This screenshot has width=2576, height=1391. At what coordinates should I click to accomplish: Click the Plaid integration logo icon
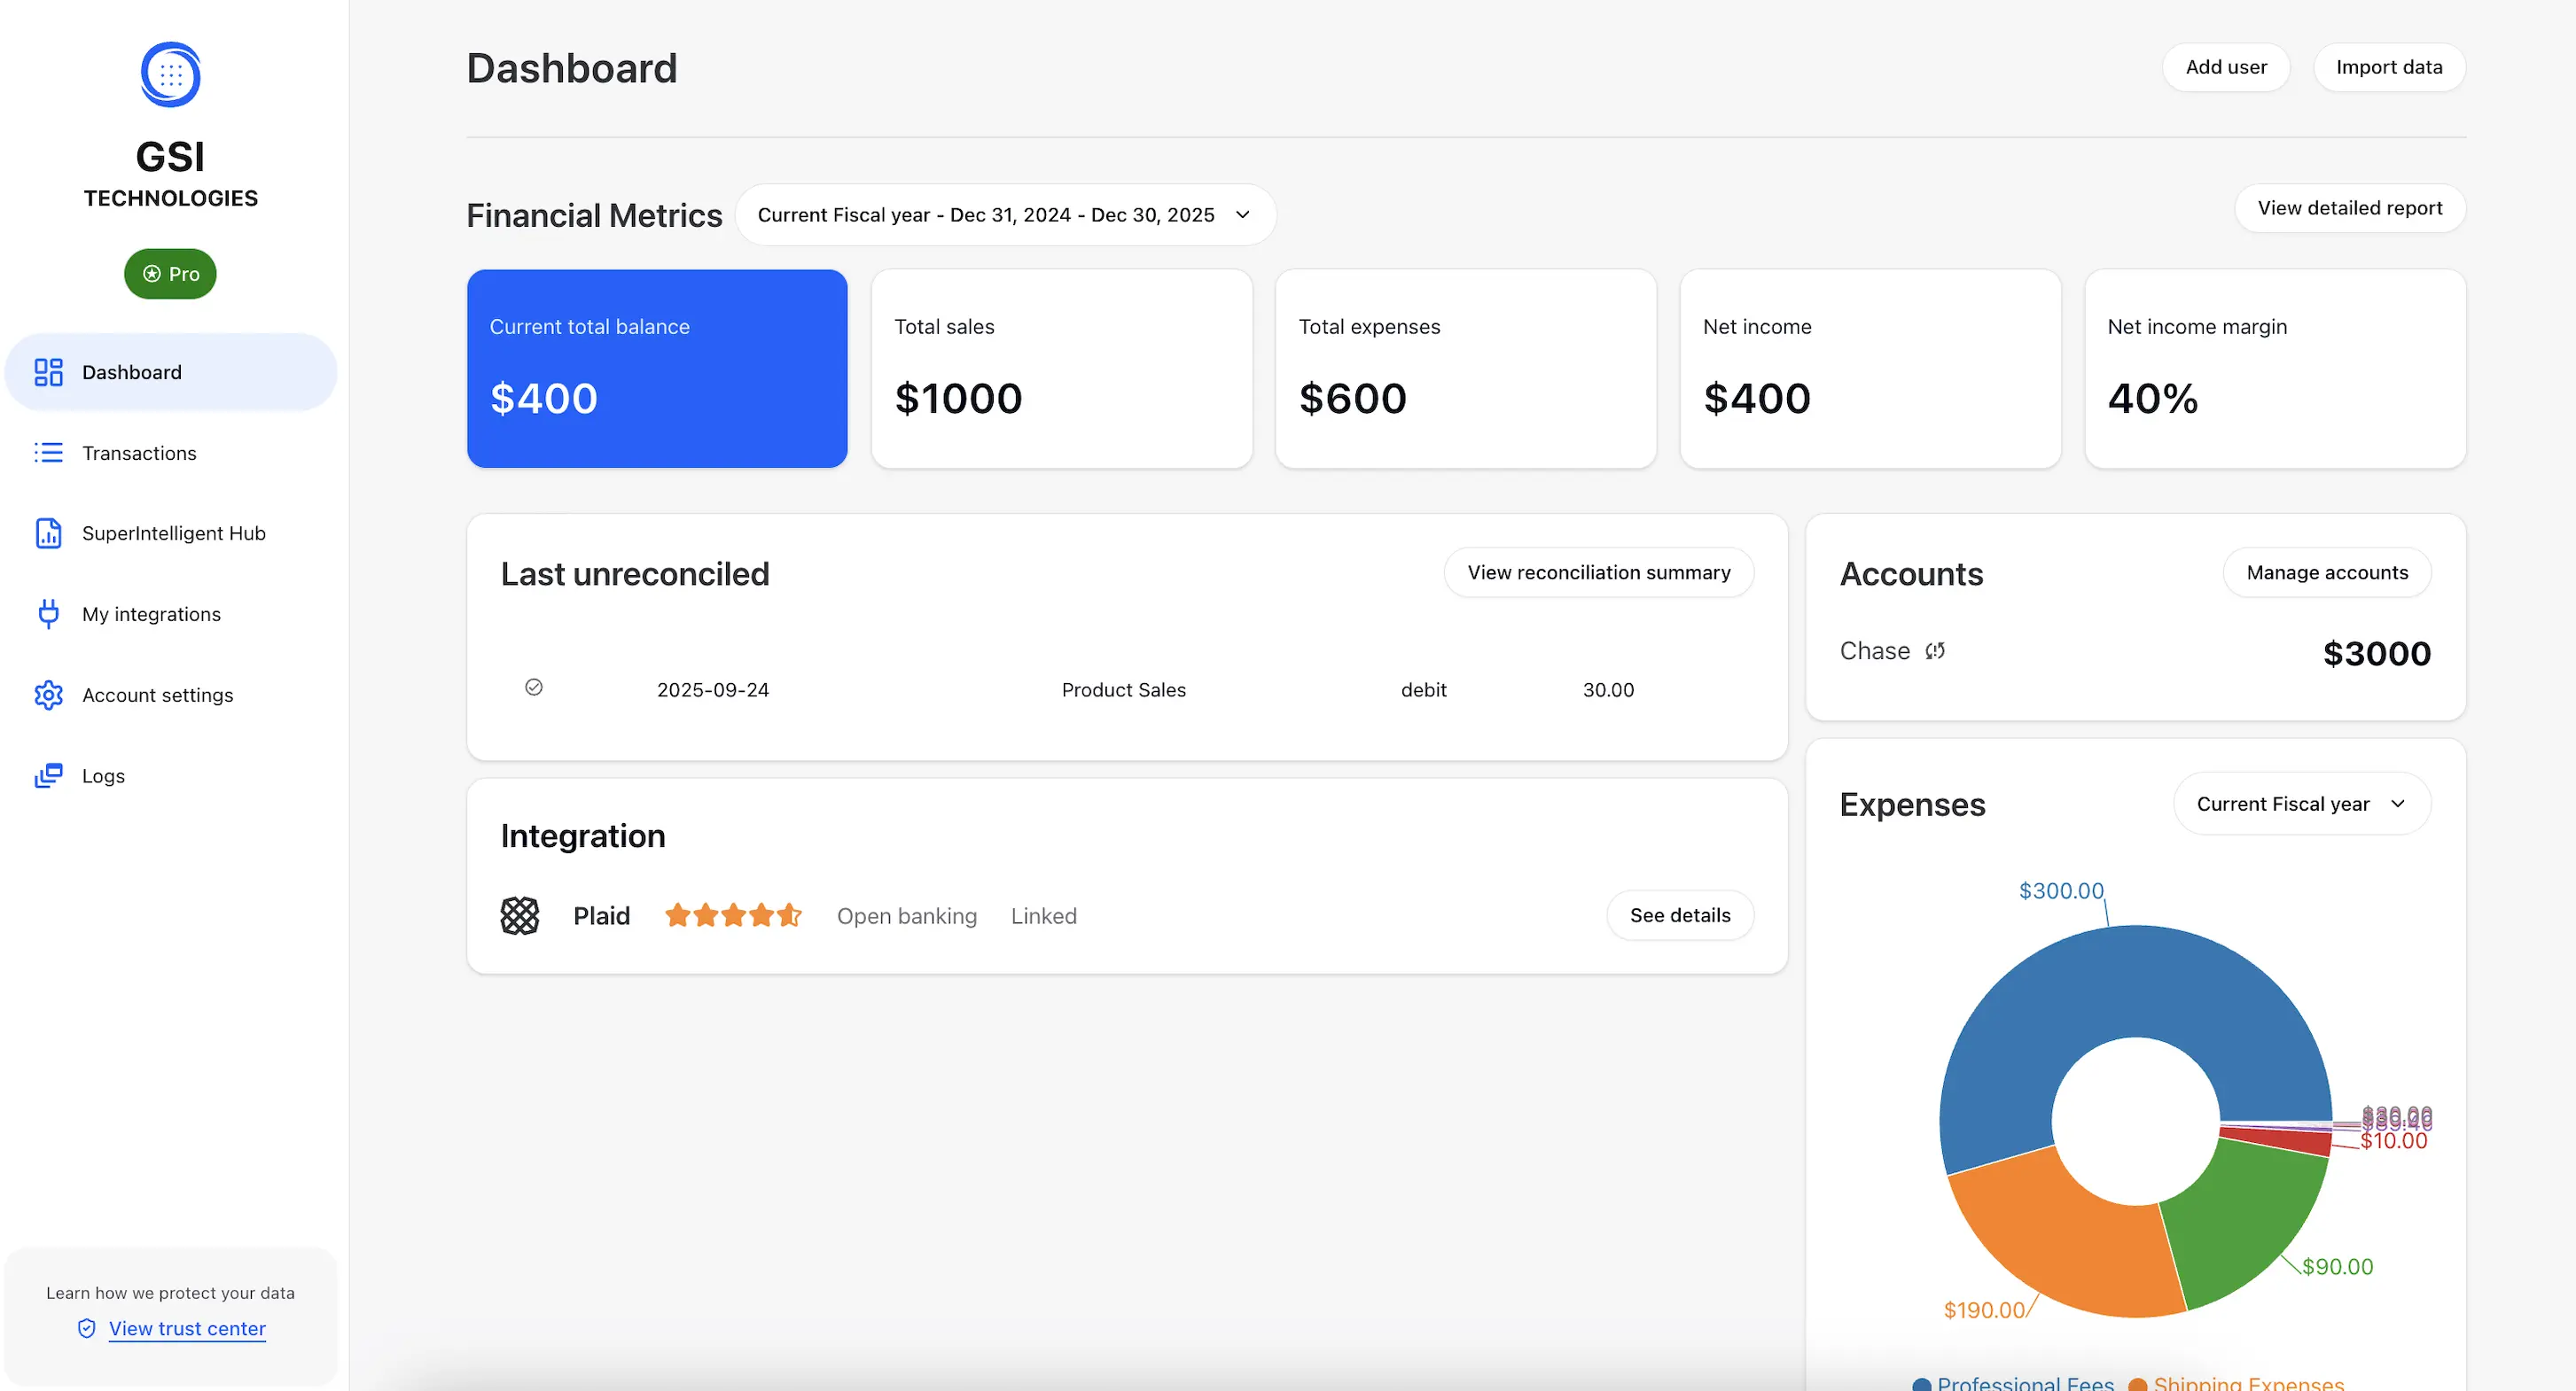point(519,915)
